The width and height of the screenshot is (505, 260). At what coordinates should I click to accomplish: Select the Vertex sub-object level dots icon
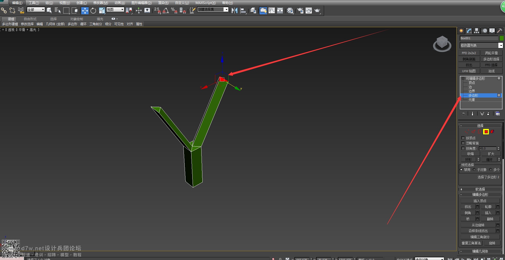tap(467, 131)
